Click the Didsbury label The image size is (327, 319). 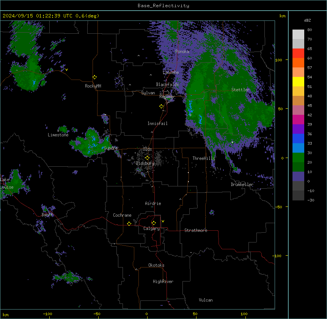click(x=145, y=163)
